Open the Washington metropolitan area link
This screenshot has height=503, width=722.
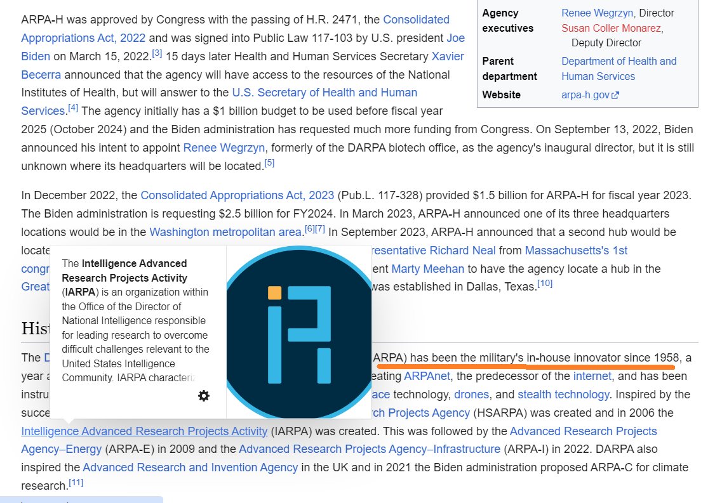(225, 232)
